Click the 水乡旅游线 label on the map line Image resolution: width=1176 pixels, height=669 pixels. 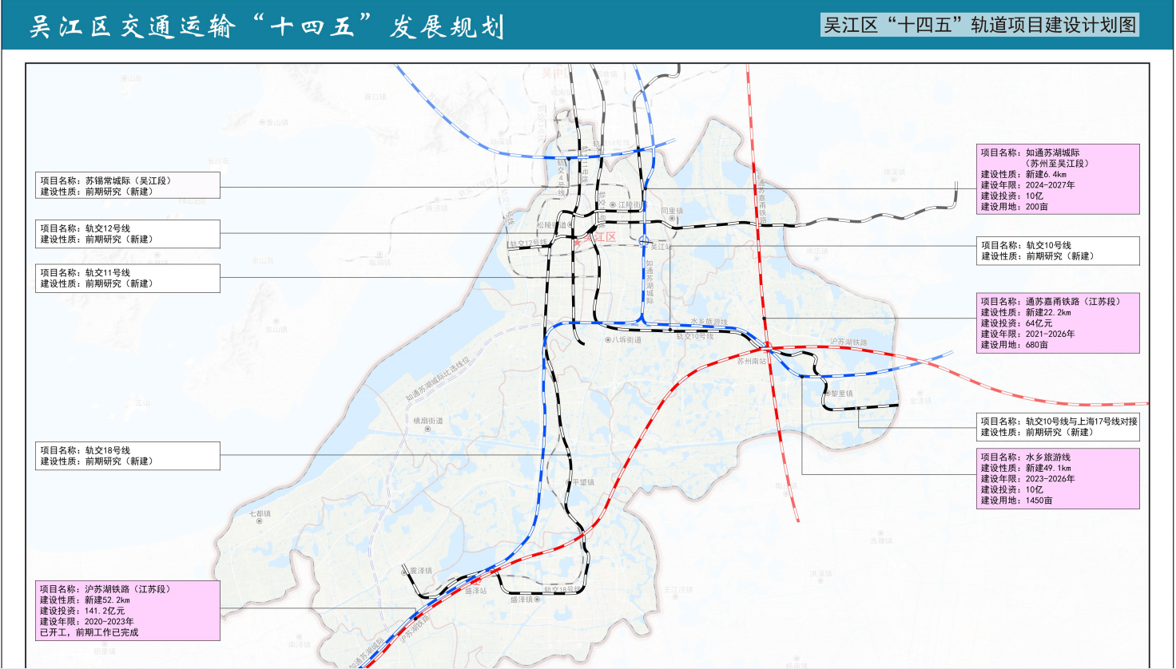tap(709, 322)
